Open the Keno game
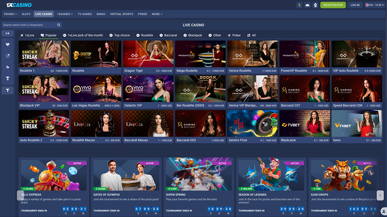This screenshot has width=387, height=217. point(357,127)
